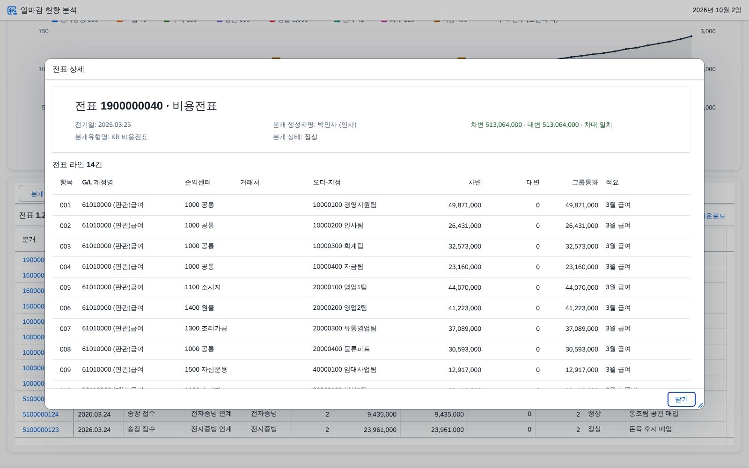This screenshot has width=749, height=468.
Task: Click the 1500 자산운용 profit center cell
Action: [x=206, y=370]
